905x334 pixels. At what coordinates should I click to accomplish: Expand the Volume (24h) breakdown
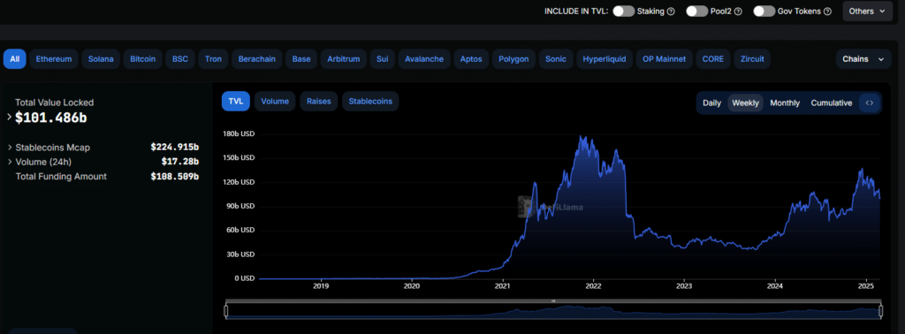10,162
